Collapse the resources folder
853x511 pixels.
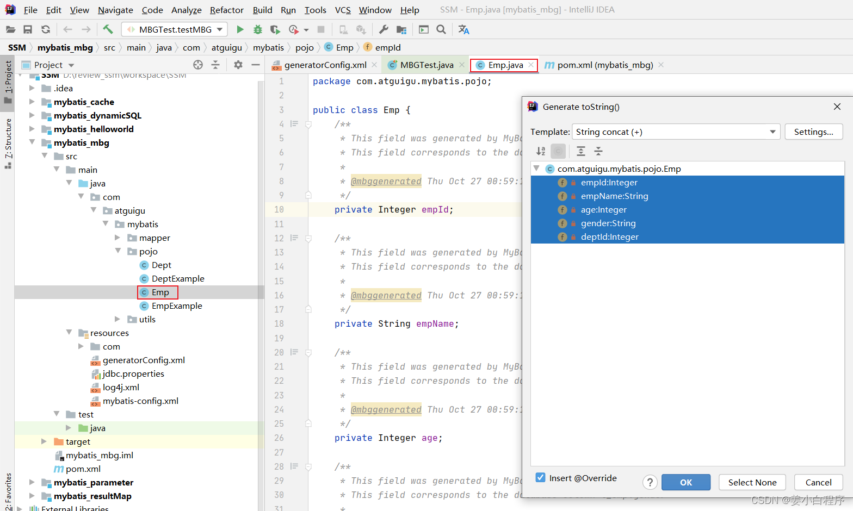click(x=69, y=333)
